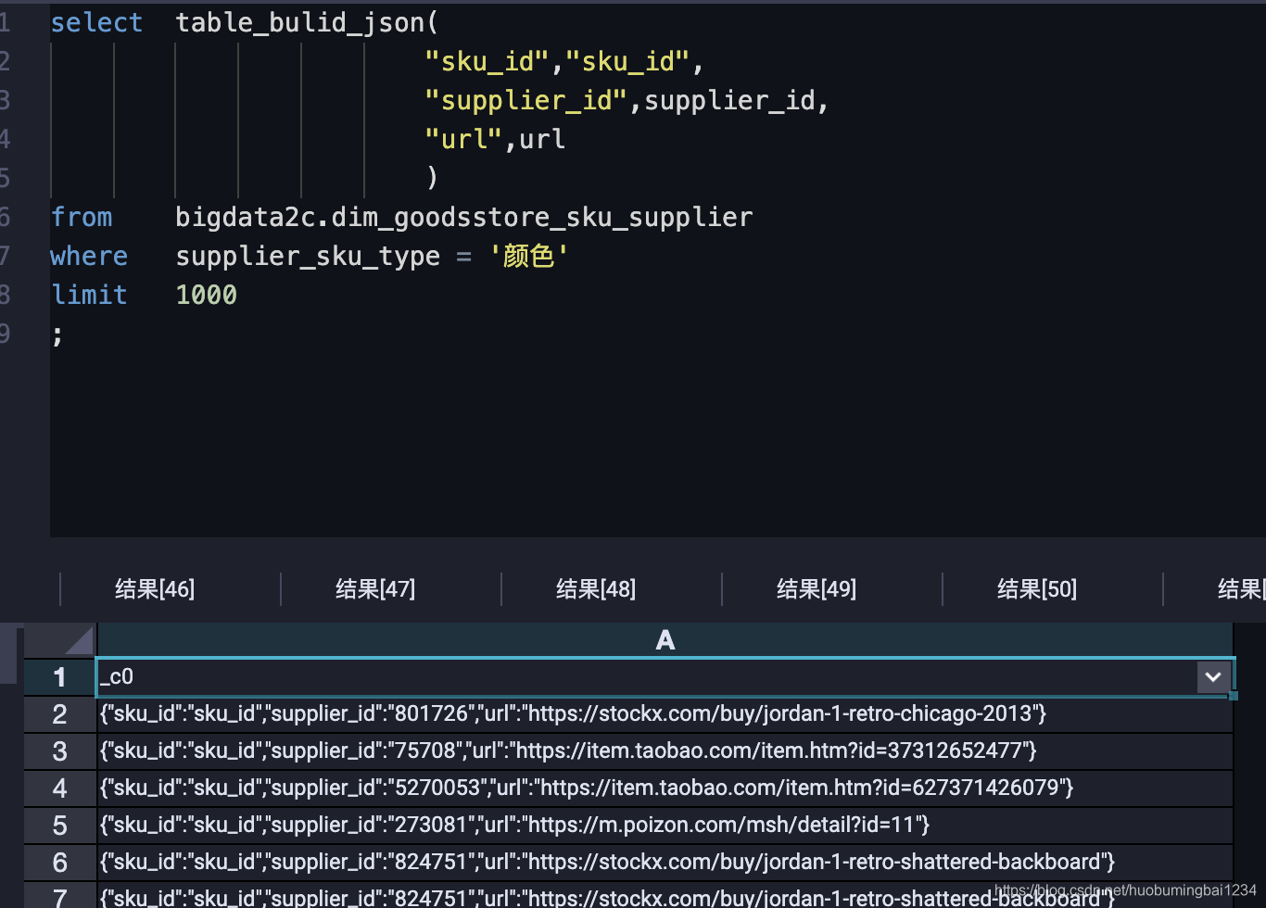
Task: Place cursor on the select keyword
Action: pyautogui.click(x=96, y=21)
